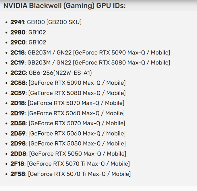Select the 2D18 RTX 5070 Max-Q line
This screenshot has height=191, width=197.
tap(67, 103)
